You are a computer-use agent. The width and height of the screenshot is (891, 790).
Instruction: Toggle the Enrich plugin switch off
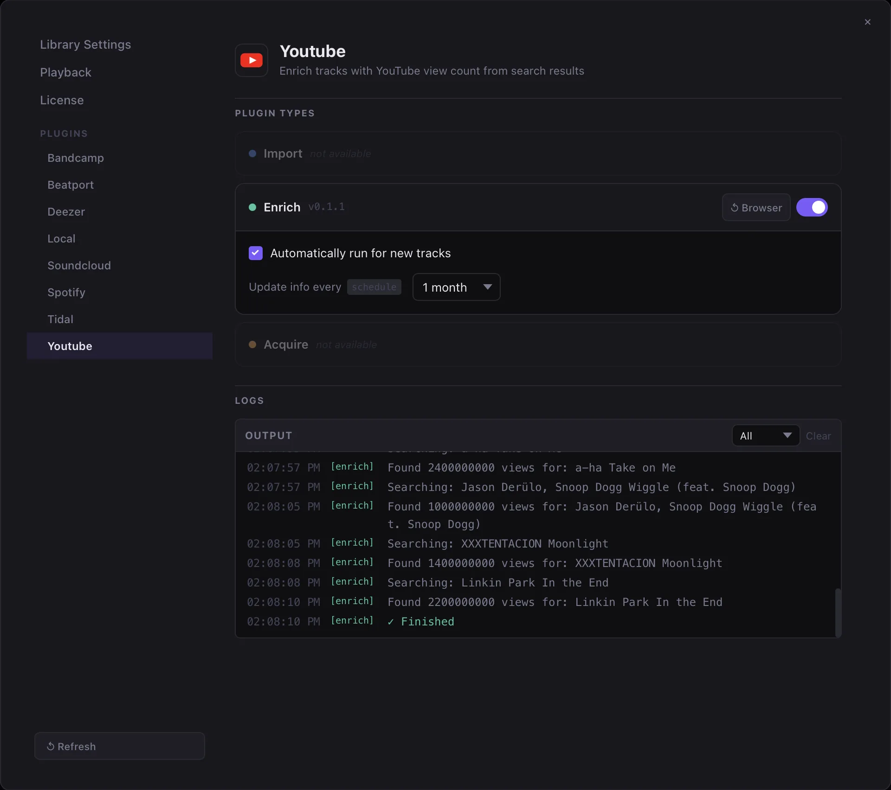point(812,207)
